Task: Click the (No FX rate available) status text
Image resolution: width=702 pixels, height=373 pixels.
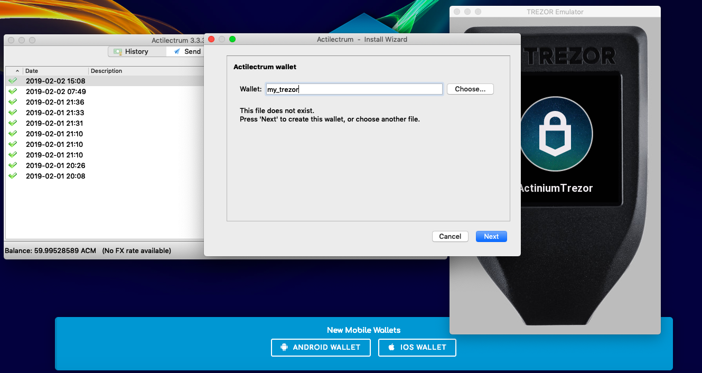Action: pyautogui.click(x=136, y=250)
